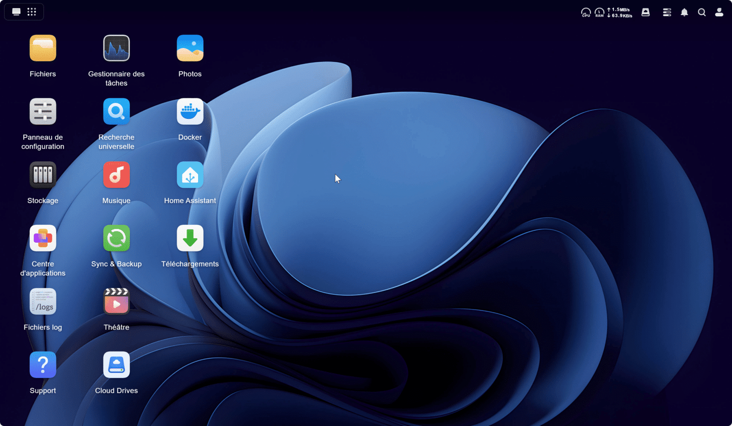Open the Support app
732x426 pixels.
click(x=43, y=365)
